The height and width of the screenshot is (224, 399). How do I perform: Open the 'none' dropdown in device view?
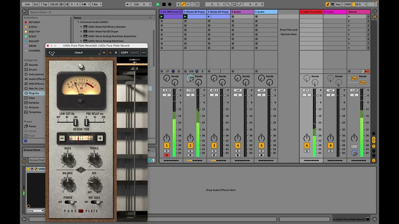35,211
